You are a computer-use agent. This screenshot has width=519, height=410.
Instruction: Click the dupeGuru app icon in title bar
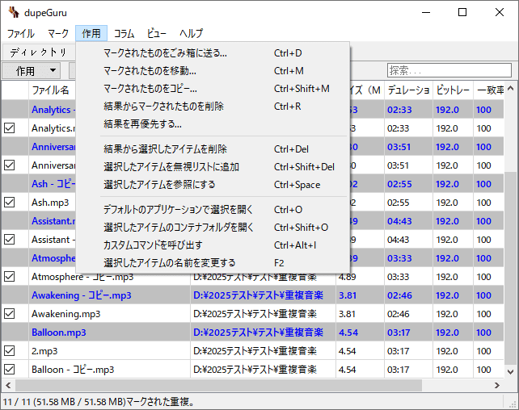click(14, 12)
